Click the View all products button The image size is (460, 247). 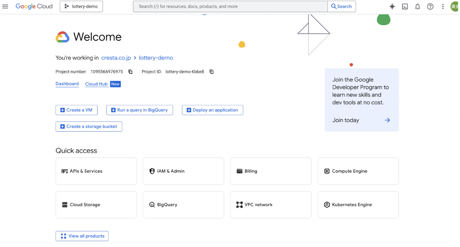pos(82,236)
